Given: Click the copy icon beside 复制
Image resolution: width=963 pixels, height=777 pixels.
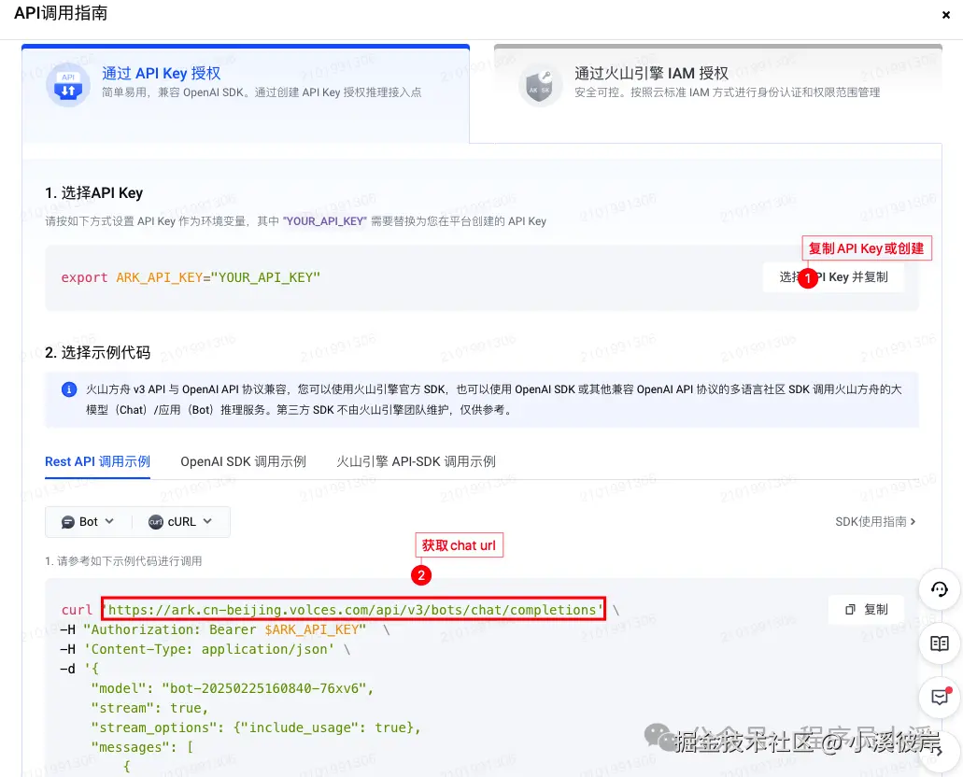Looking at the screenshot, I should coord(851,609).
